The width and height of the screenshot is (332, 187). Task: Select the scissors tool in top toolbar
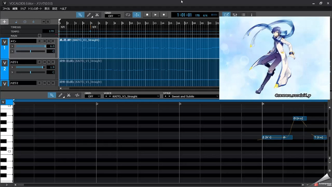(97, 15)
